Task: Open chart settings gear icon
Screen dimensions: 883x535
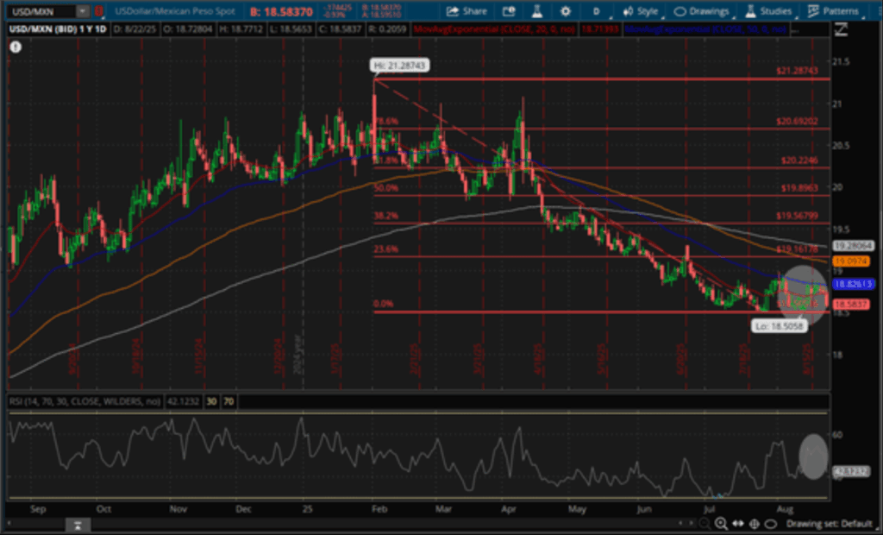Action: (x=565, y=12)
